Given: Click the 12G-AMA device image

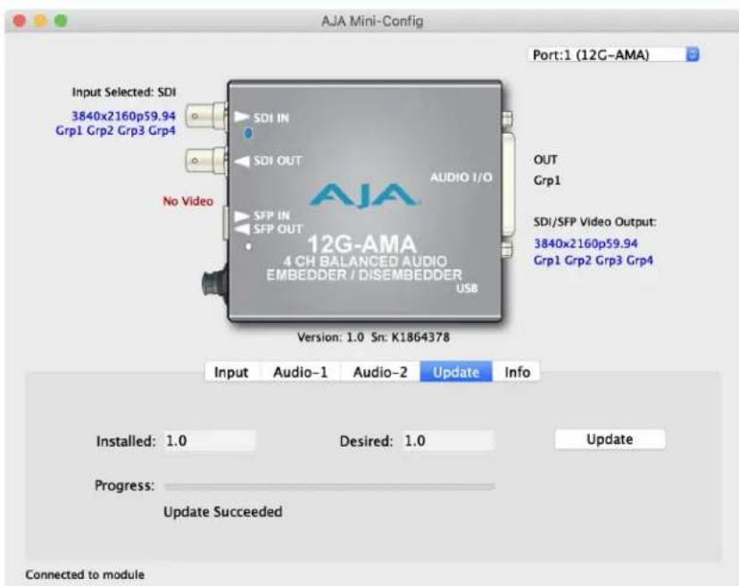Looking at the screenshot, I should (365, 202).
